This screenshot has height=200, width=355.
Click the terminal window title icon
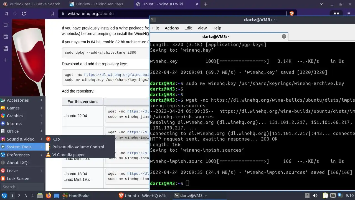[x=153, y=19]
